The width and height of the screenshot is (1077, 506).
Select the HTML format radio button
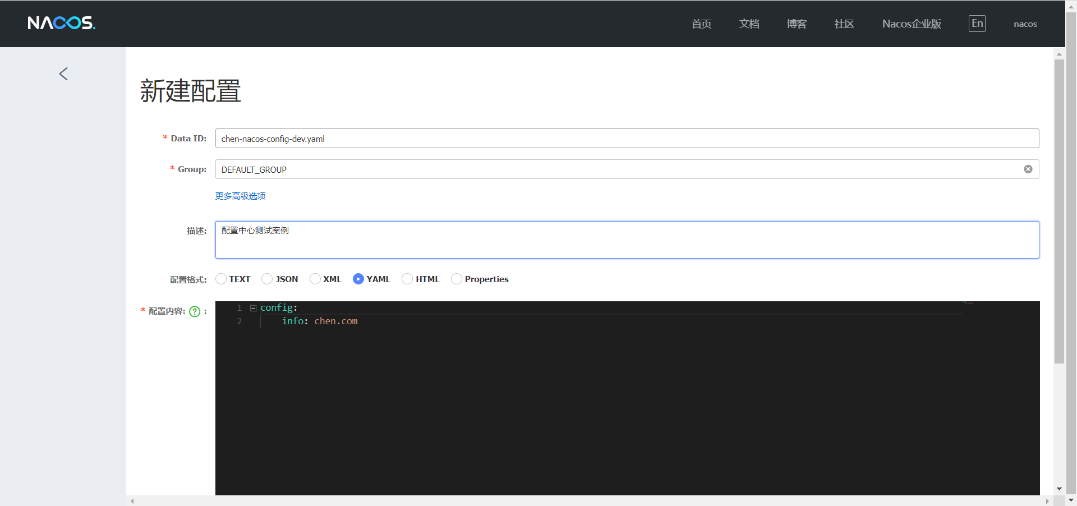coord(407,279)
